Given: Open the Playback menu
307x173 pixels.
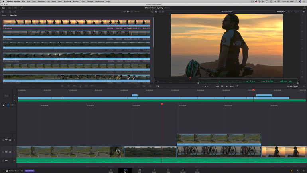Looking at the screenshot, I should [x=67, y=2].
